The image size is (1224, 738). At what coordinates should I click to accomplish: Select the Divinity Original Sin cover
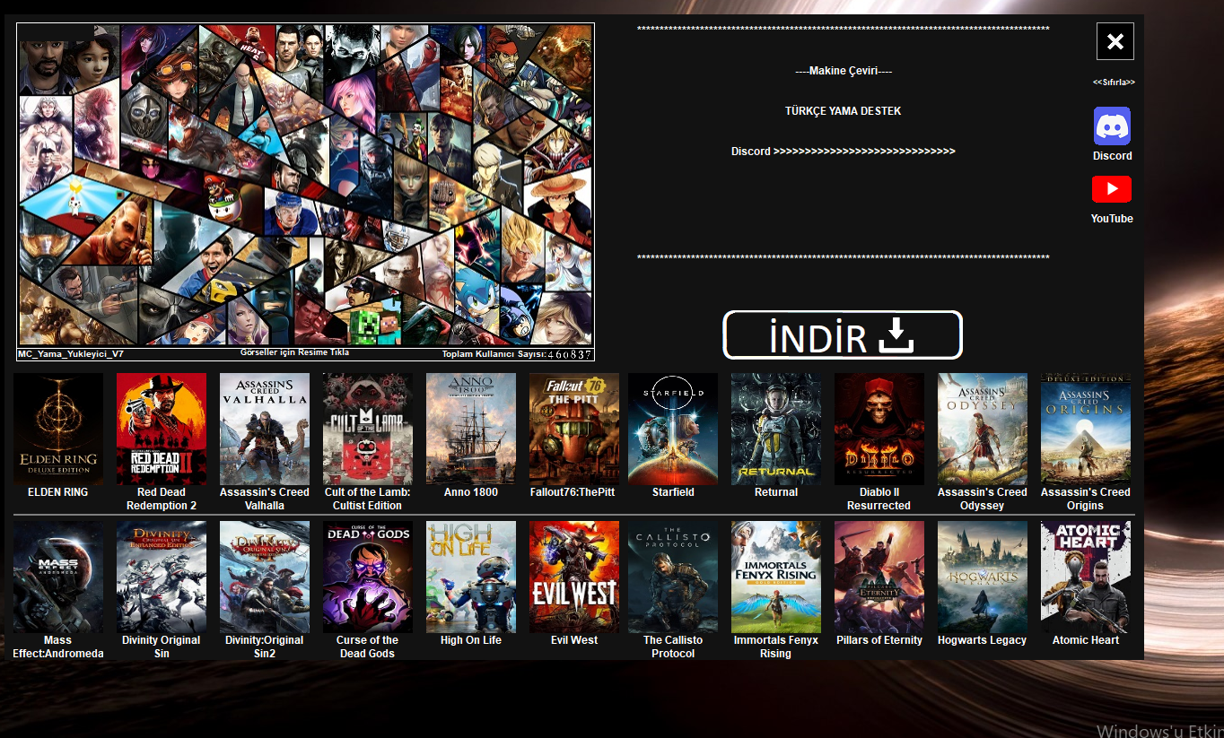pos(162,577)
